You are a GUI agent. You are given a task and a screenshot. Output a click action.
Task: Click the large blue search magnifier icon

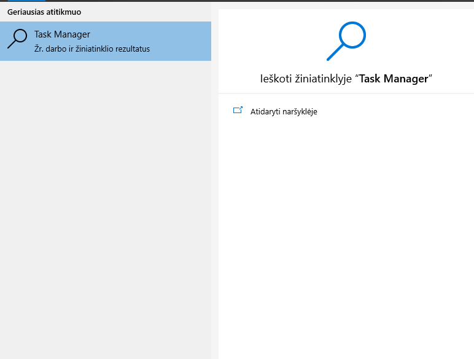346,41
